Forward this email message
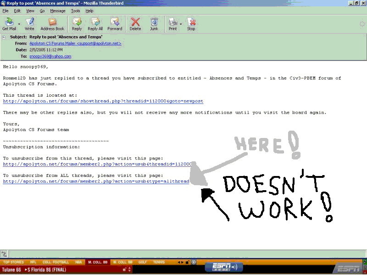Image resolution: width=367 pixels, height=275 pixels. [x=115, y=23]
